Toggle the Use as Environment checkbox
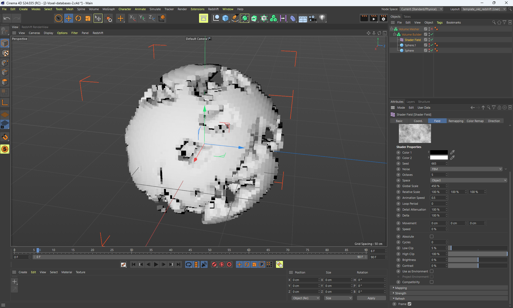The width and height of the screenshot is (513, 308). click(x=432, y=271)
